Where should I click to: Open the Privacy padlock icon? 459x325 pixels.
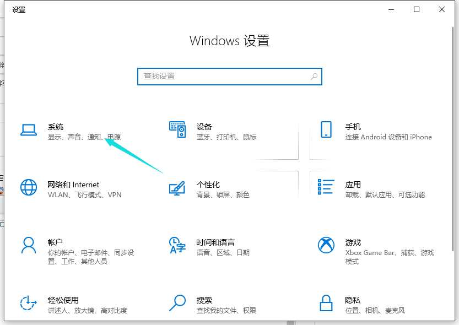[x=326, y=303]
